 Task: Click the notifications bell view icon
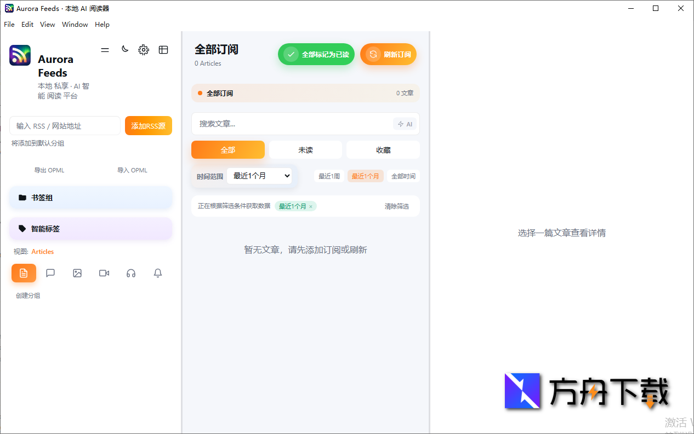pyautogui.click(x=157, y=273)
